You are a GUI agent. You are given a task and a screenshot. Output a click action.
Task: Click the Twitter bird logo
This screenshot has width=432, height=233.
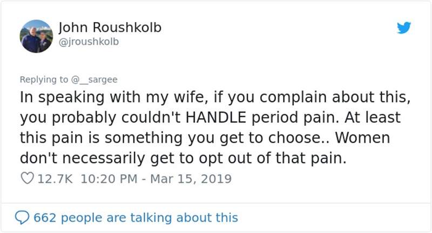(x=403, y=28)
